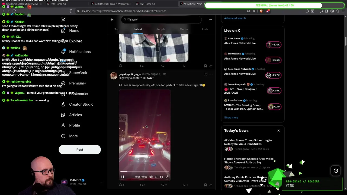The height and width of the screenshot is (195, 347).
Task: Click the X logo in the sidebar
Action: pos(63,20)
